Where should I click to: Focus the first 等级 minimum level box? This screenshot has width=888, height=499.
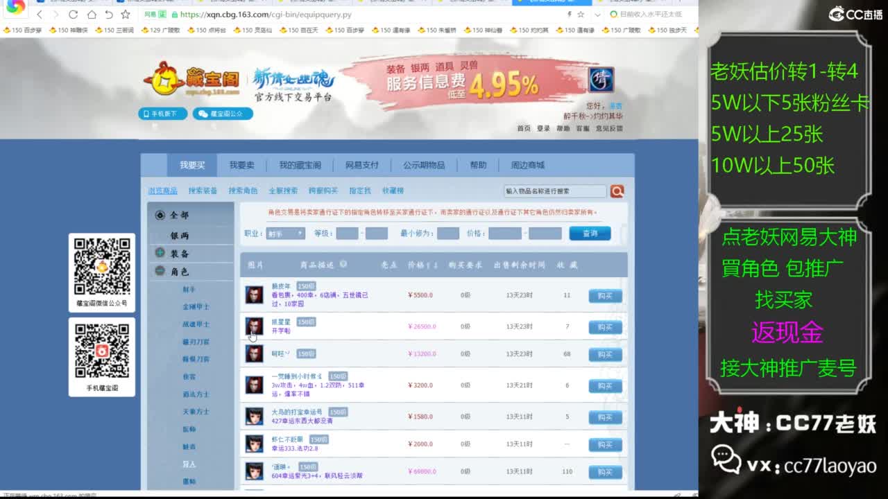tap(347, 234)
